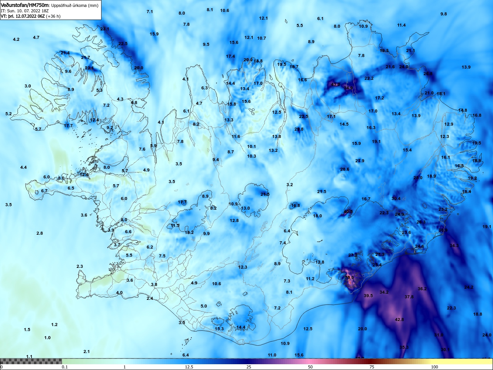Screen dimensions: 493x370
Task: Click the 9.8 value in the top-right corner
Action: click(444, 14)
